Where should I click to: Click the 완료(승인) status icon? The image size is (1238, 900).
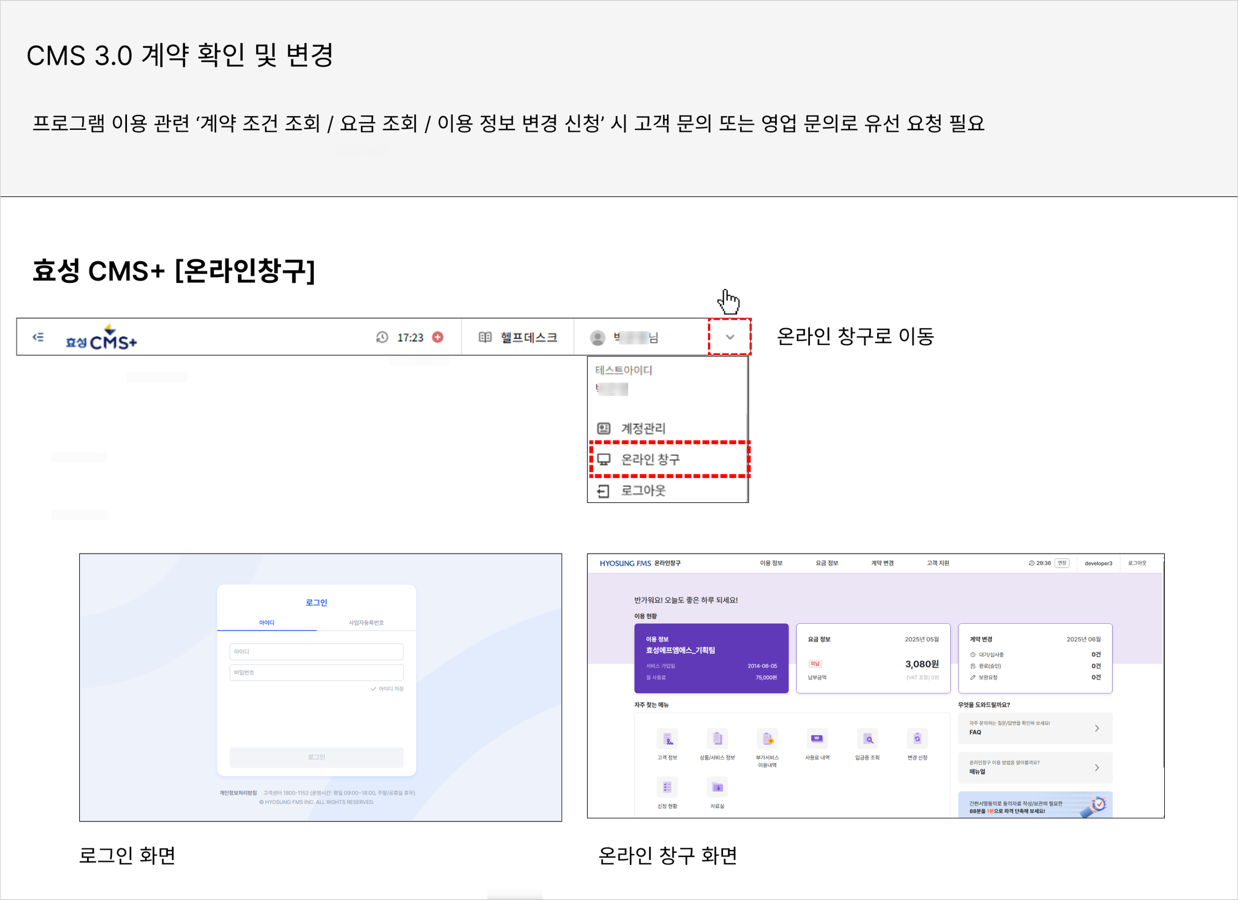[973, 666]
